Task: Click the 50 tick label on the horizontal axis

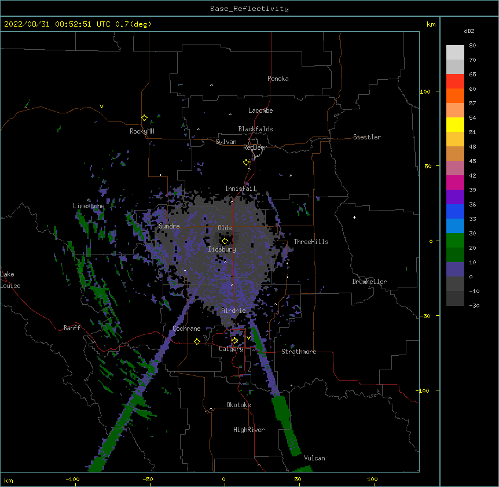Action: click(298, 479)
